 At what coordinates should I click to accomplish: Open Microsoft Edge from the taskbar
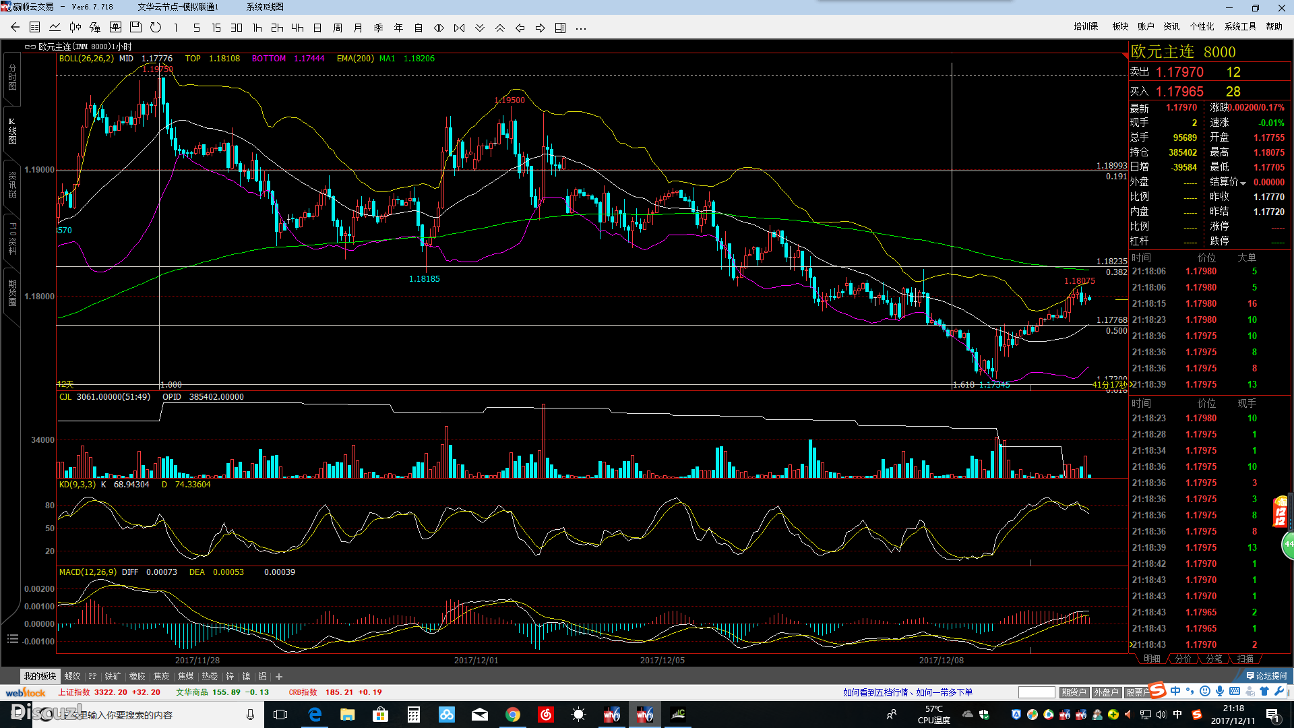click(x=315, y=715)
